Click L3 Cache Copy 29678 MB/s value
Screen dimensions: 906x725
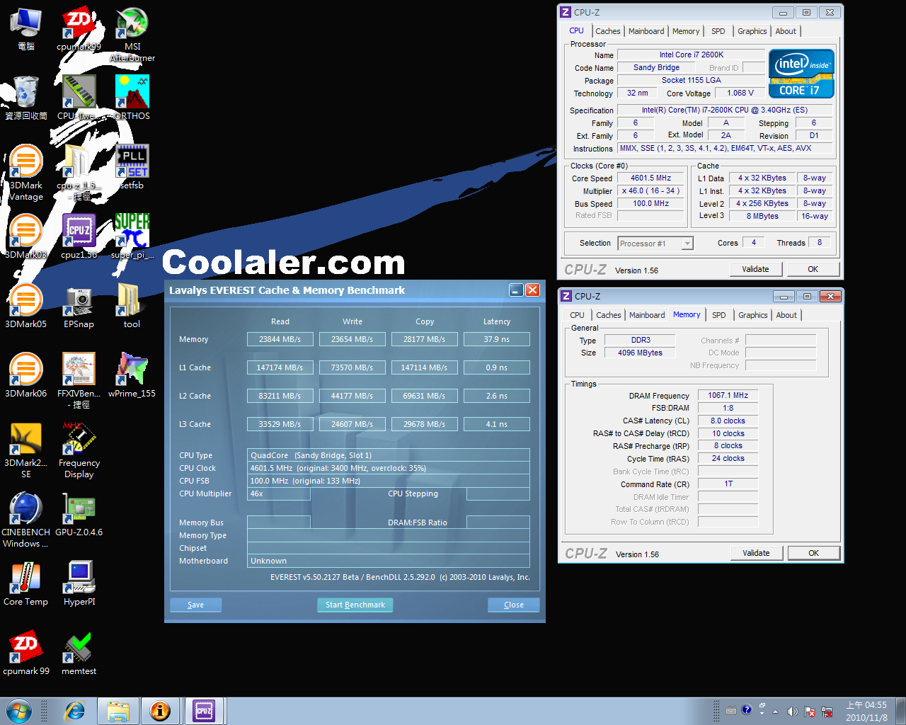424,424
